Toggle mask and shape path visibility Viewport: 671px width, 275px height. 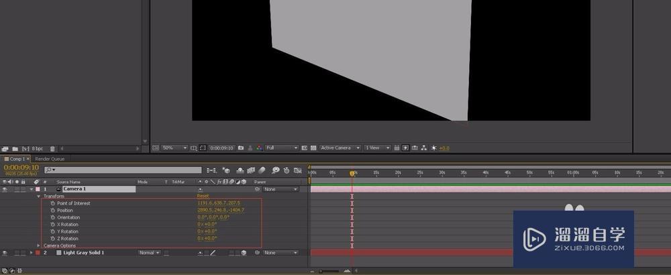pyautogui.click(x=203, y=148)
